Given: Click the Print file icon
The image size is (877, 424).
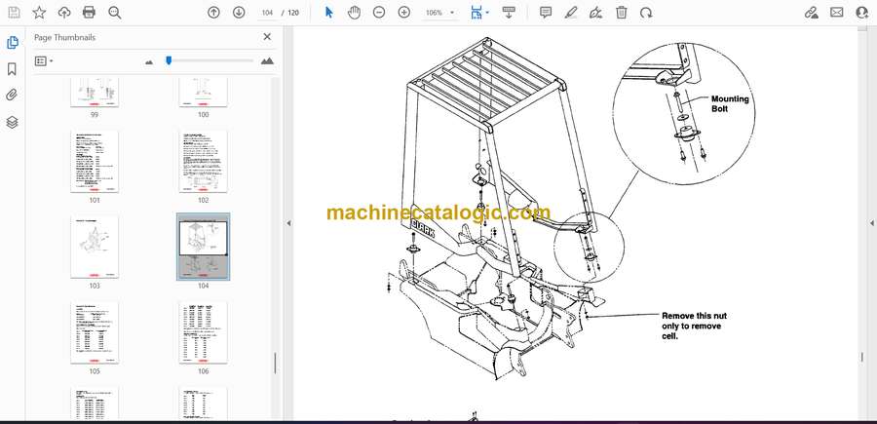Looking at the screenshot, I should (x=90, y=13).
